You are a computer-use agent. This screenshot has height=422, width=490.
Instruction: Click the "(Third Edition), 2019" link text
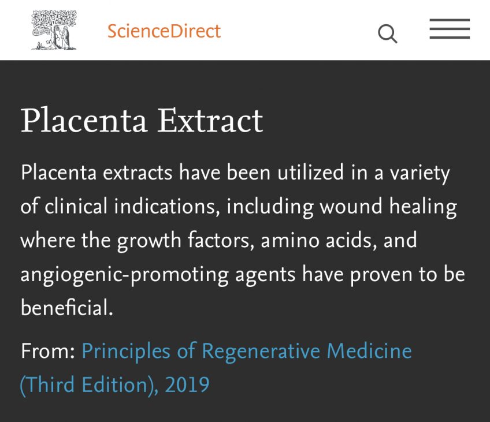[x=114, y=385]
